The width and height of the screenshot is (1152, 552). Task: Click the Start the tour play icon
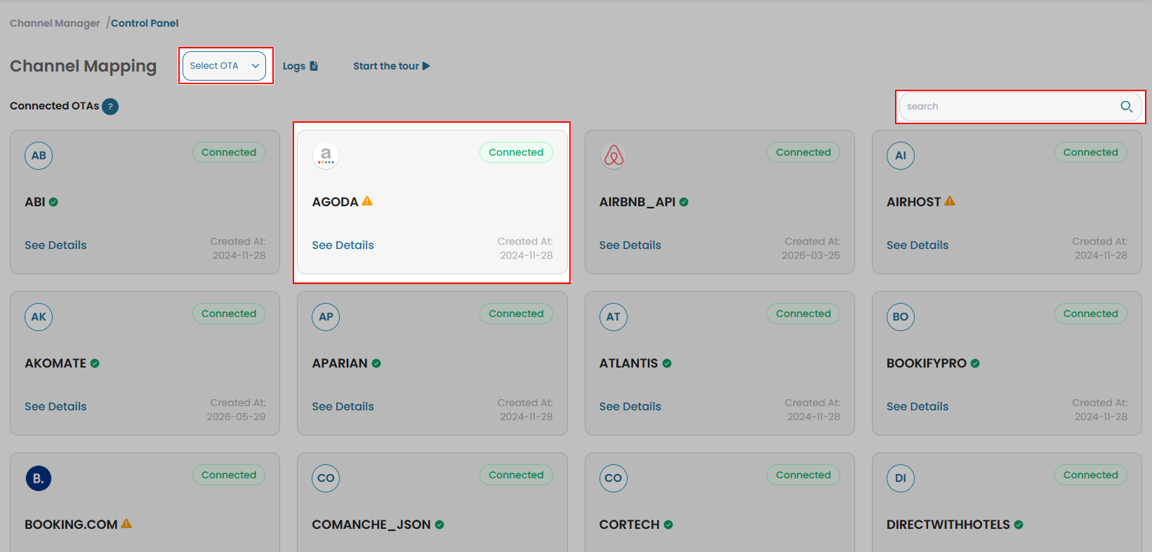[x=426, y=66]
